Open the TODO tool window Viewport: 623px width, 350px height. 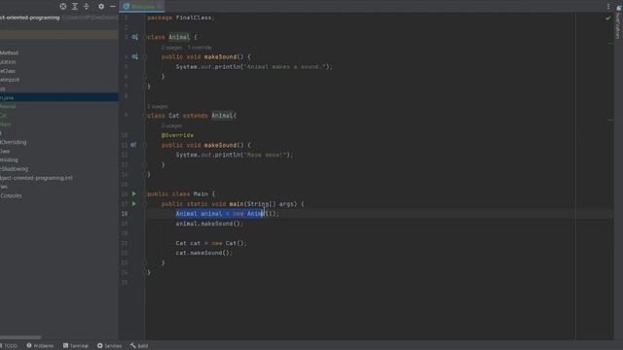click(x=9, y=346)
